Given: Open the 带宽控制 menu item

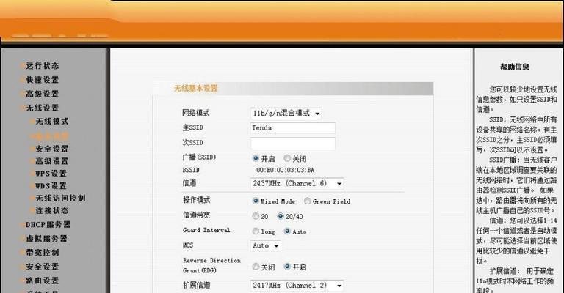Looking at the screenshot, I should click(x=42, y=253).
